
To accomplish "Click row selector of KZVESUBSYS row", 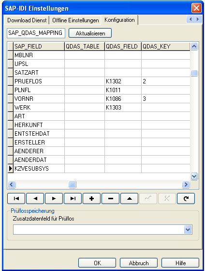I will pos(11,169).
